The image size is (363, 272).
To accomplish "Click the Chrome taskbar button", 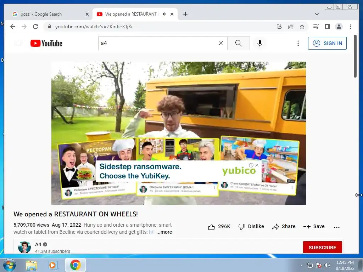I will (76, 265).
